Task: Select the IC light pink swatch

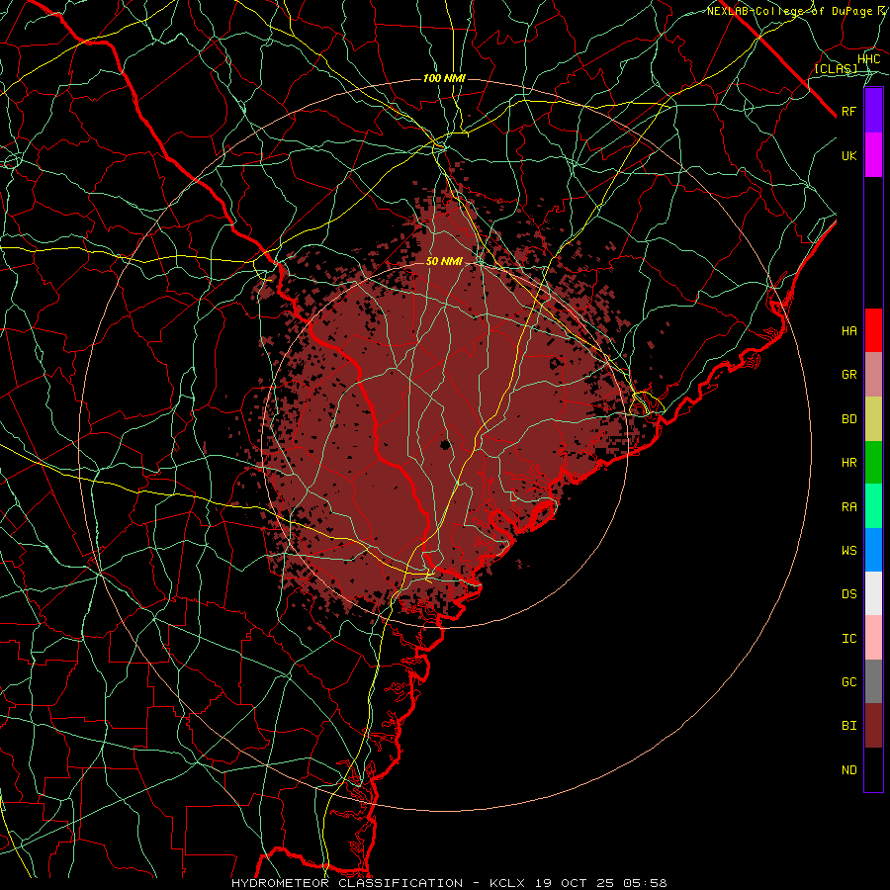Action: coord(873,638)
